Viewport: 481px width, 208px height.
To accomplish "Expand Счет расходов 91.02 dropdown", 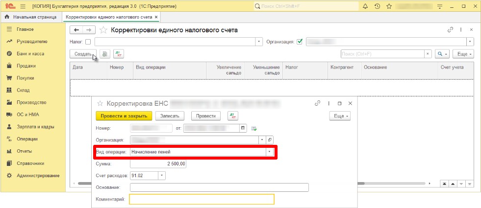I will click(x=162, y=176).
